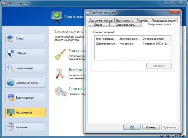This screenshot has height=138, width=188.
Task: Open the Чистка tool link
Action: [x=77, y=51]
